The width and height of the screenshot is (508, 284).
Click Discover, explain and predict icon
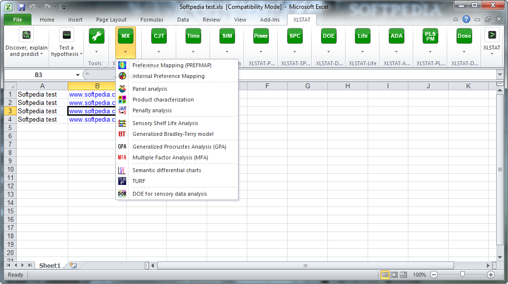click(26, 35)
